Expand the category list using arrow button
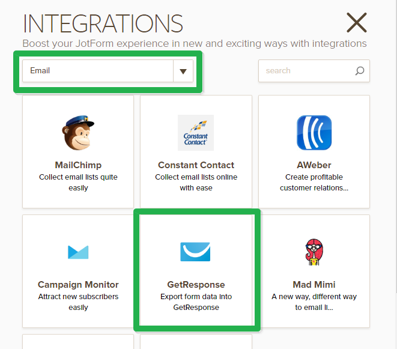This screenshot has width=397, height=349. 183,71
